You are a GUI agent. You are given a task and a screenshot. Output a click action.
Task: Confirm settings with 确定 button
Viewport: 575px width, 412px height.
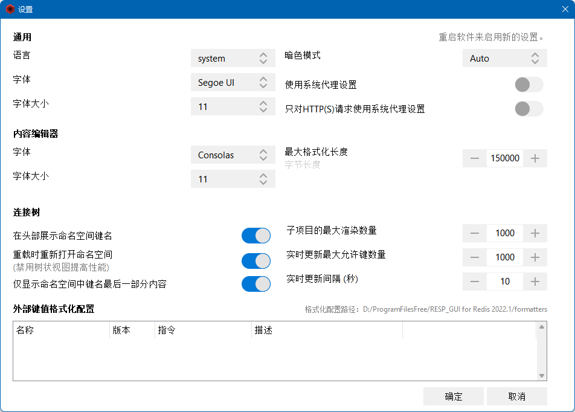pyautogui.click(x=454, y=396)
